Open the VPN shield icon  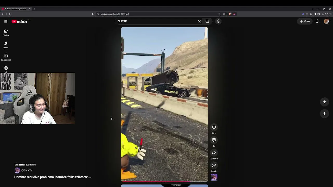pyautogui.click(x=326, y=14)
